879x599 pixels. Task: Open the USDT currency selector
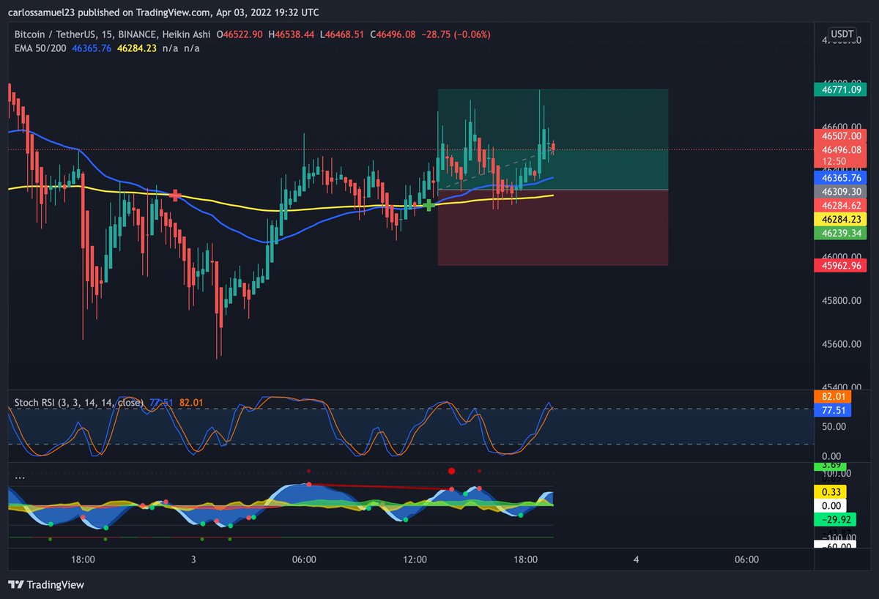[841, 34]
